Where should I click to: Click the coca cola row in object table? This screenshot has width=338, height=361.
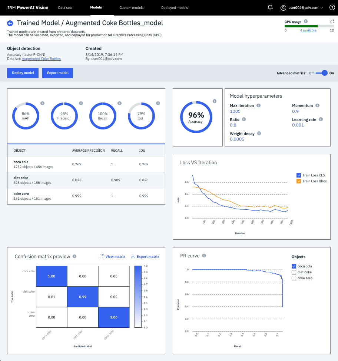point(86,164)
